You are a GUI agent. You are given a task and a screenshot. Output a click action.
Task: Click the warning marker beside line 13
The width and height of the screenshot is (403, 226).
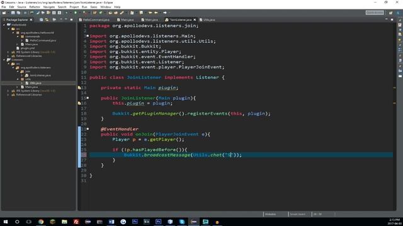click(x=79, y=88)
